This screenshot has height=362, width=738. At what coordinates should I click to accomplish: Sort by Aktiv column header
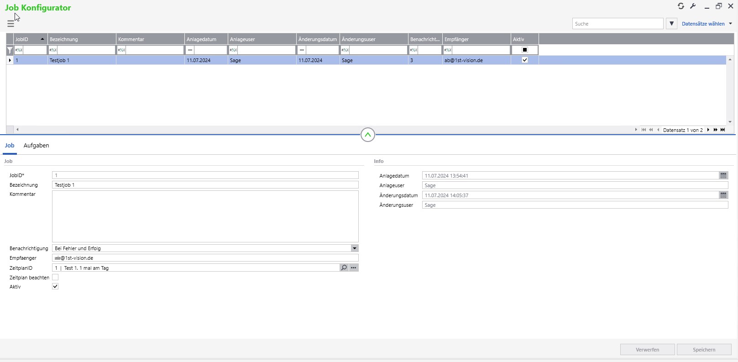[525, 39]
